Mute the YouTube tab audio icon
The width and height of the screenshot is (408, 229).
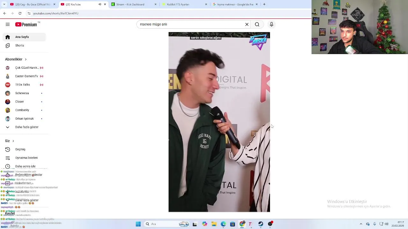coord(100,4)
